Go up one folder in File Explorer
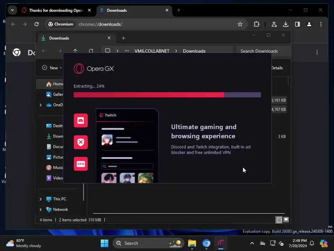 75,51
